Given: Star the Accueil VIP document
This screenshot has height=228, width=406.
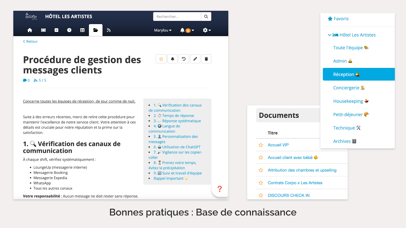Looking at the screenshot, I should [x=261, y=145].
